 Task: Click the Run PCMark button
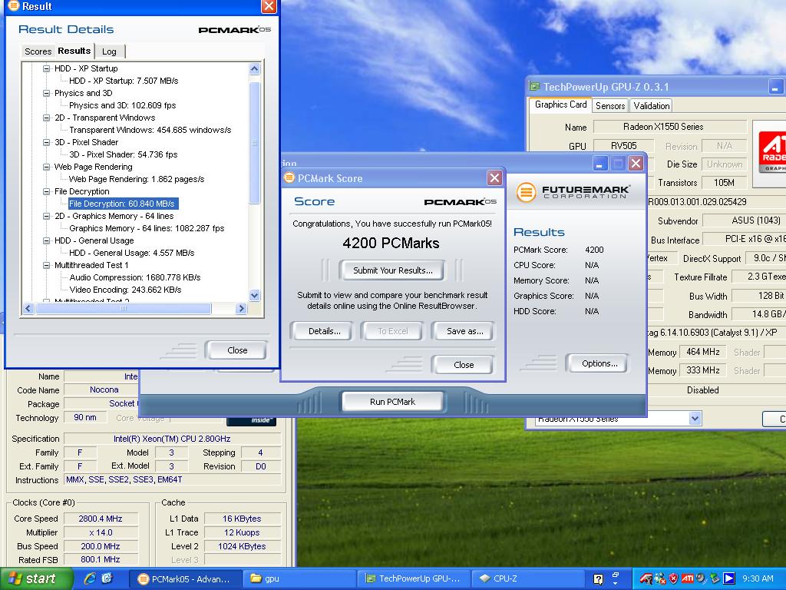392,402
